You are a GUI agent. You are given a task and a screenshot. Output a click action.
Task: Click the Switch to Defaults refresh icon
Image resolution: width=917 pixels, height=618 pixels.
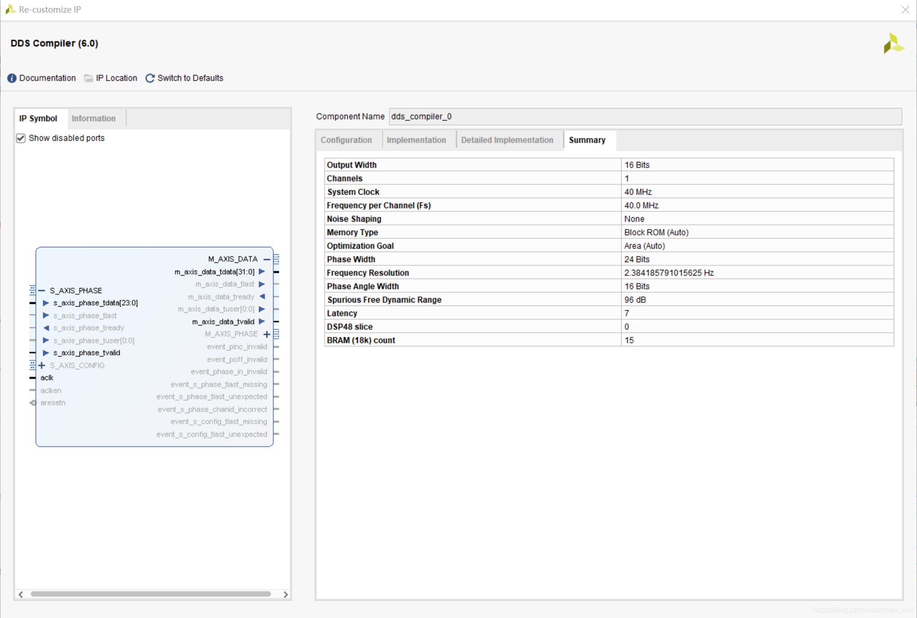click(150, 78)
